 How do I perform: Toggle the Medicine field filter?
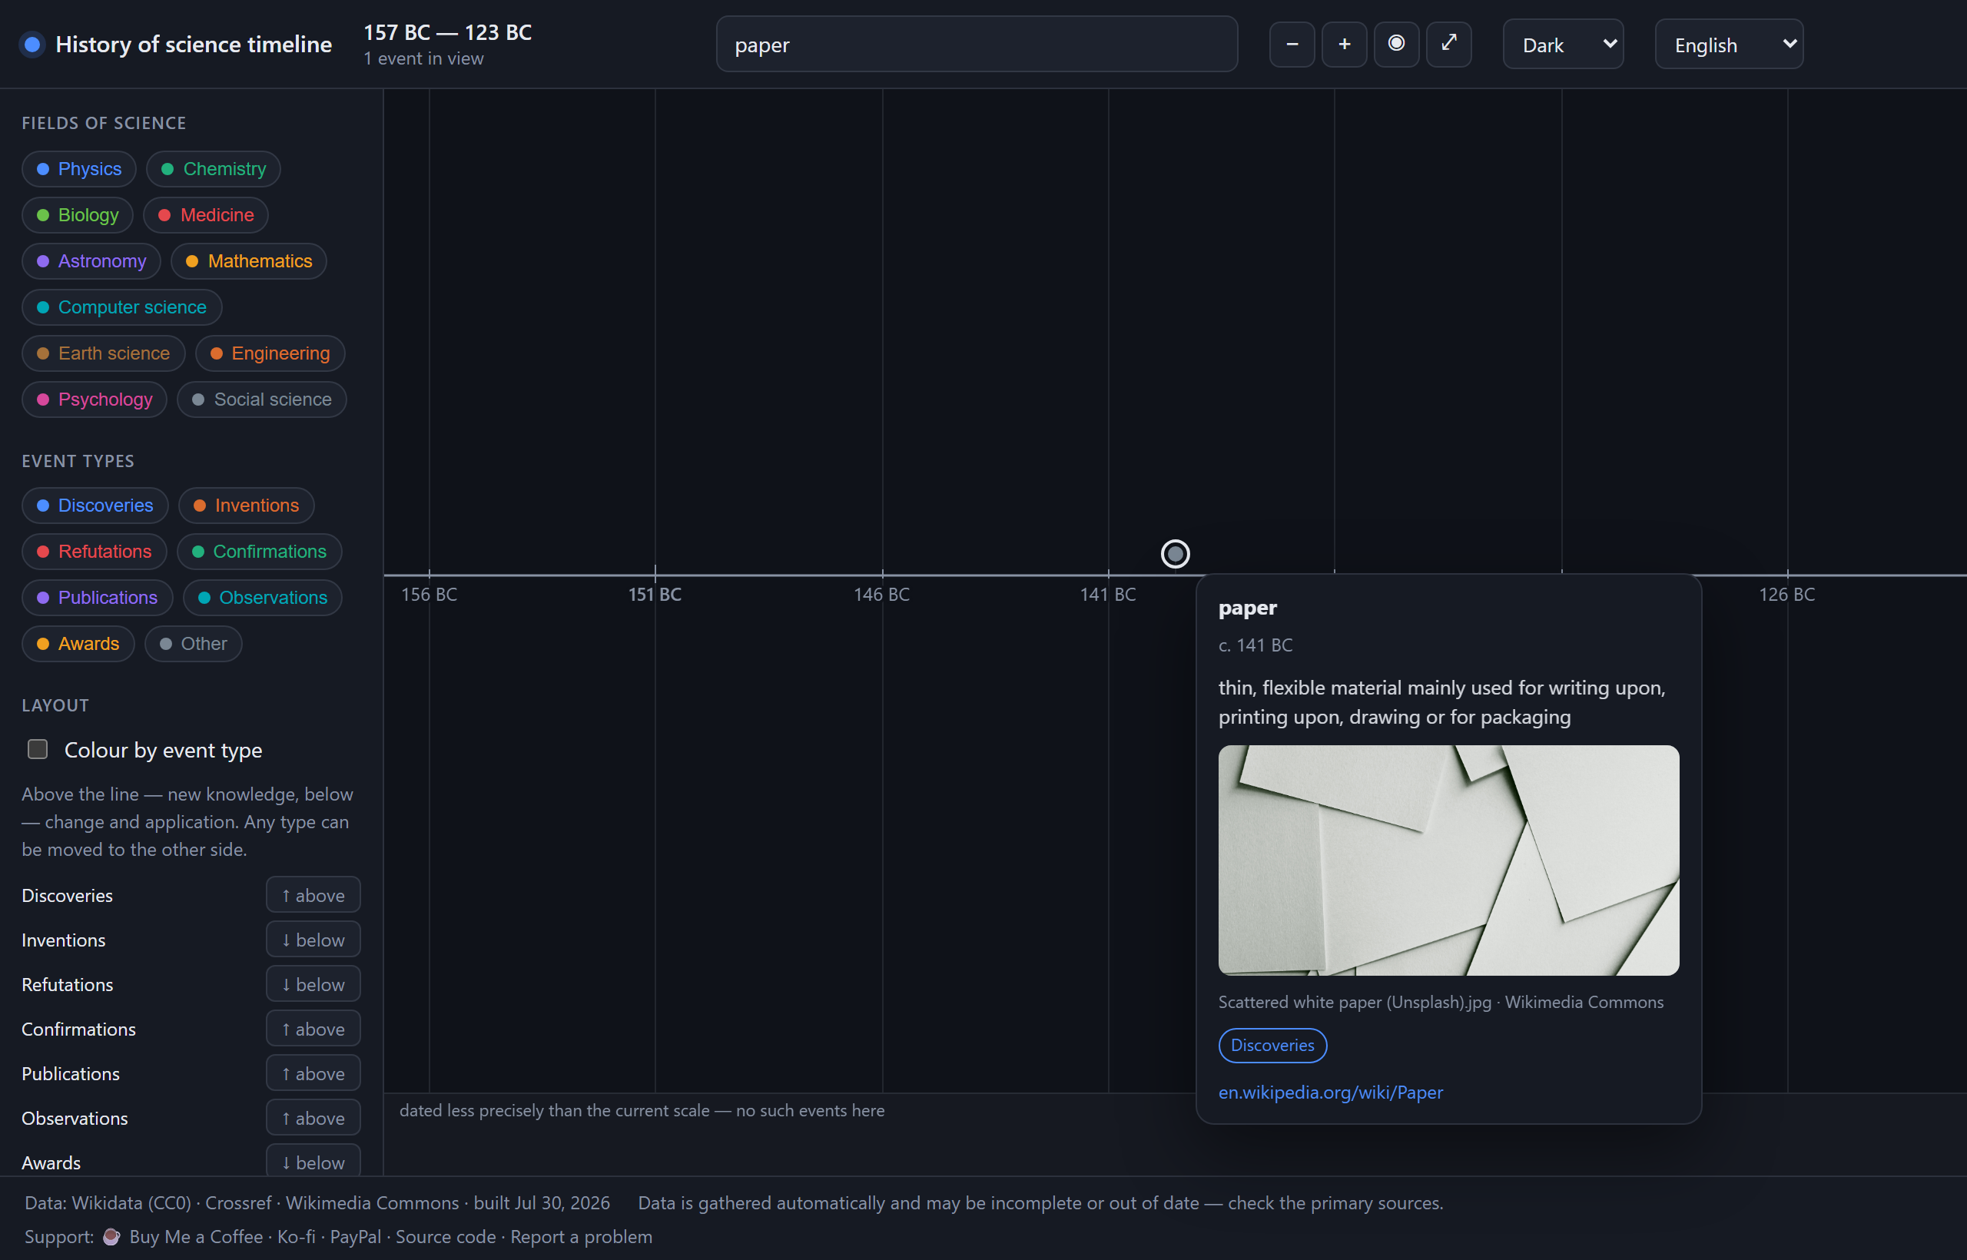point(205,215)
